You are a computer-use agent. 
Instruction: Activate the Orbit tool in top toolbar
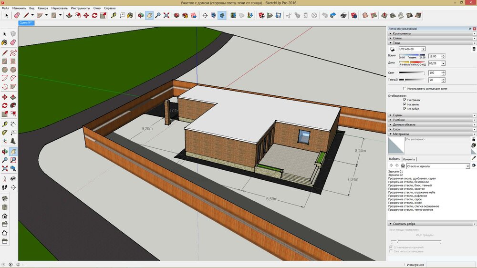141,15
